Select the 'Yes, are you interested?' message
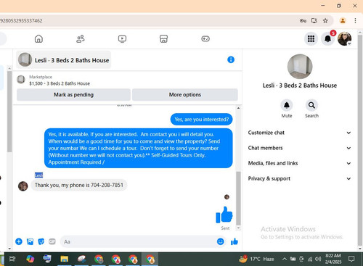Screen dimensions: 363x266 (x=201, y=120)
